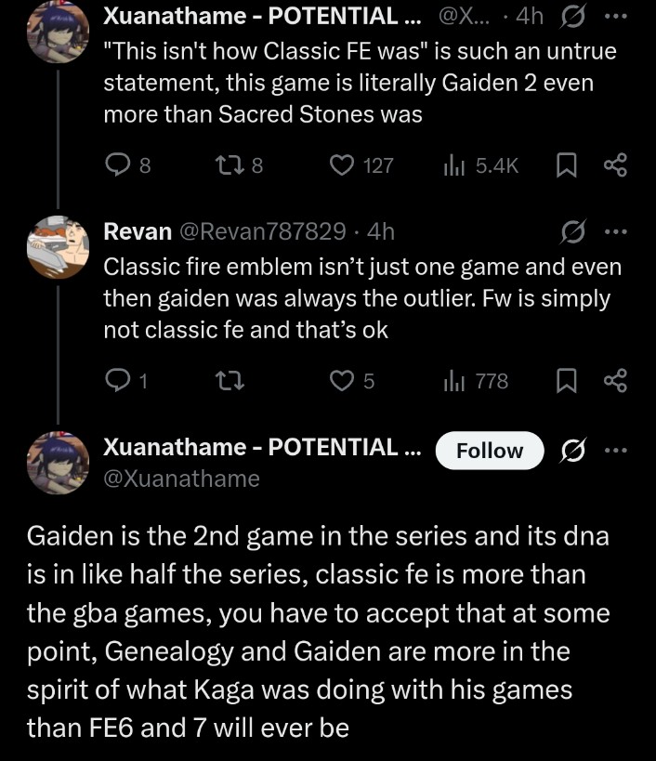656x761 pixels.
Task: Share the top Xuanathame tweet
Action: [615, 165]
